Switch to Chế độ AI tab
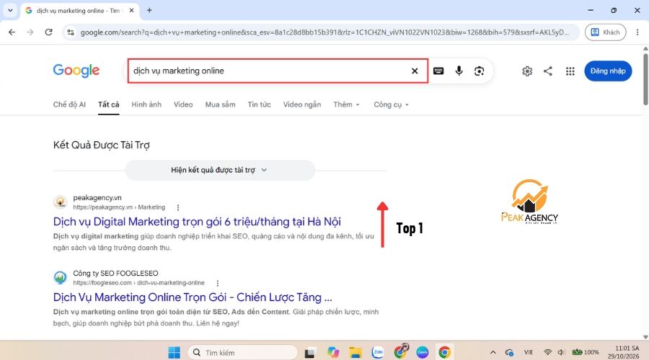 (x=69, y=104)
